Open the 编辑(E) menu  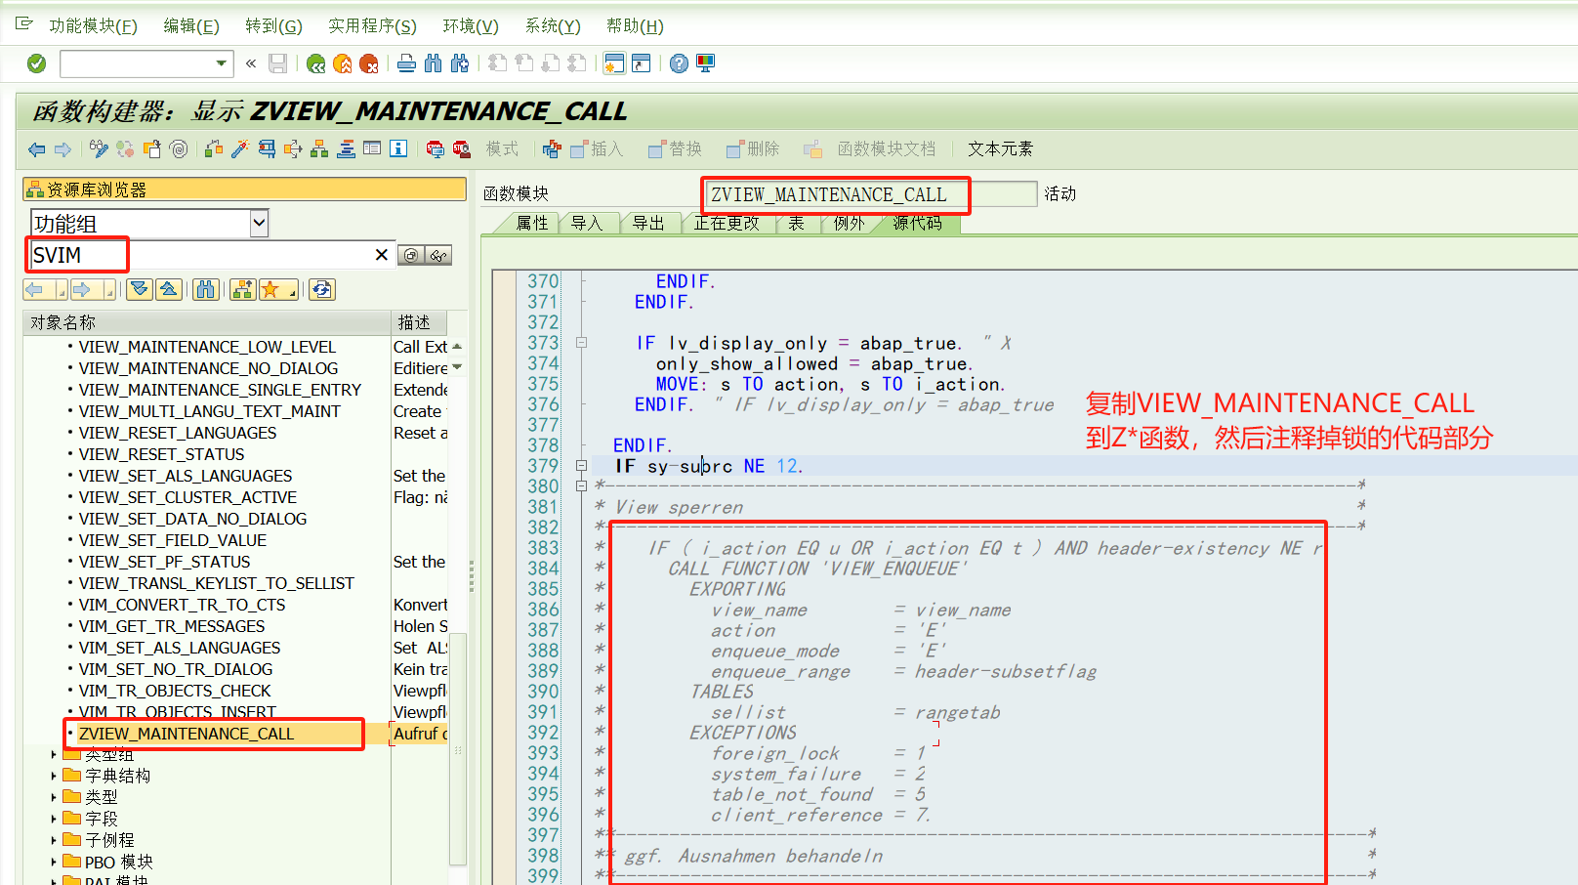coord(190,26)
